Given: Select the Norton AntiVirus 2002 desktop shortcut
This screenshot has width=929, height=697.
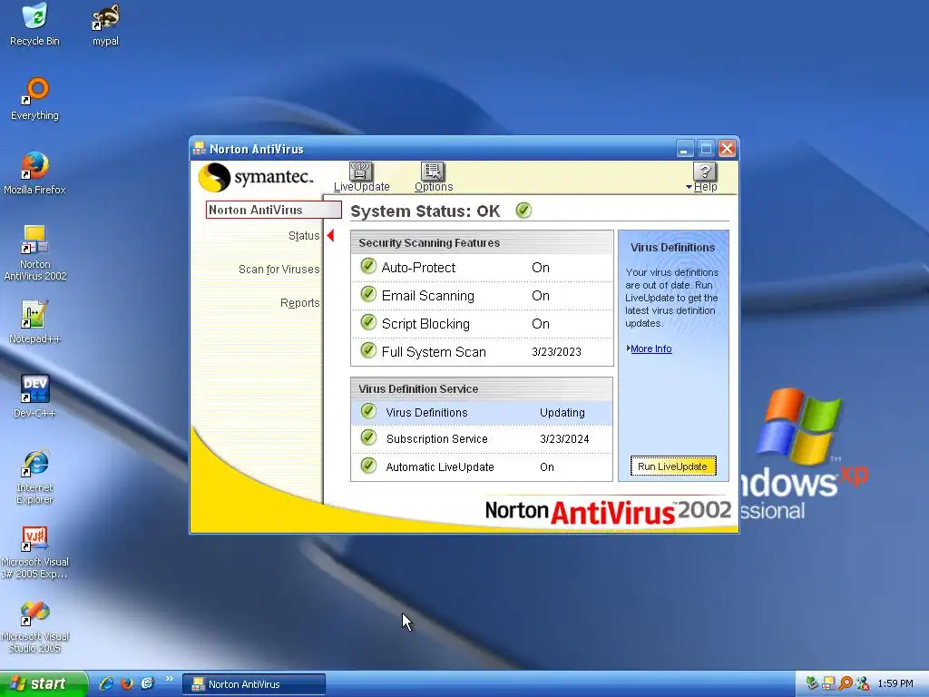Looking at the screenshot, I should point(34,253).
